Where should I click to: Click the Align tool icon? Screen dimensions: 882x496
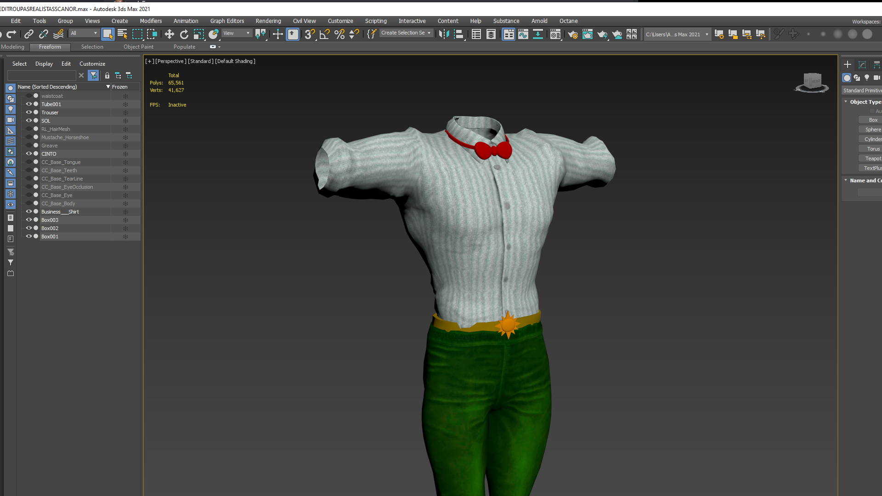tap(459, 34)
